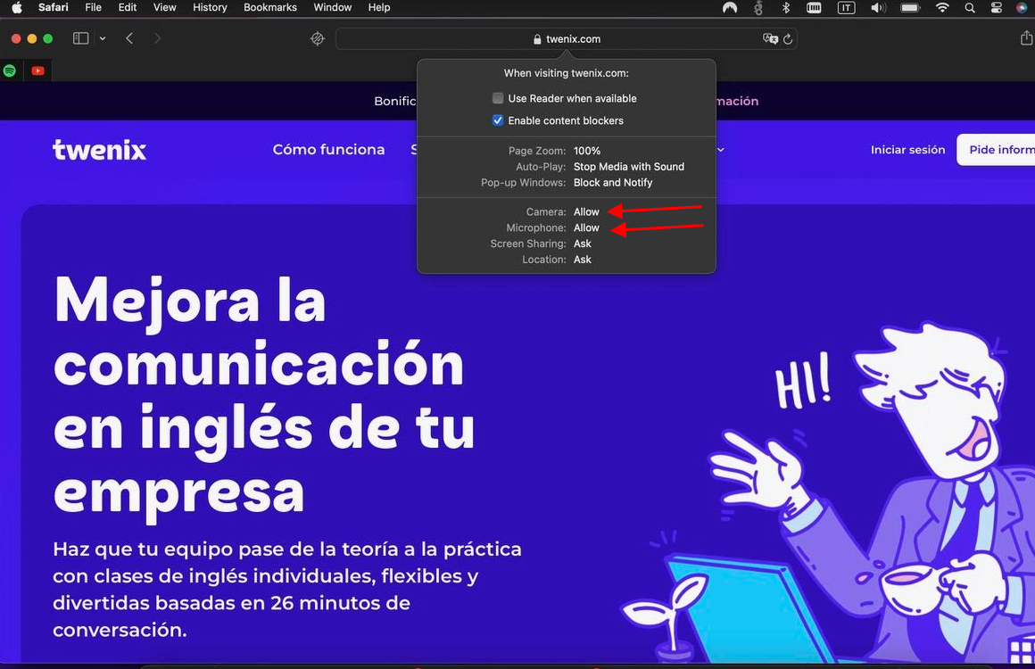Screen dimensions: 1035x669
Task: Open Microphone Allow dropdown
Action: [586, 227]
